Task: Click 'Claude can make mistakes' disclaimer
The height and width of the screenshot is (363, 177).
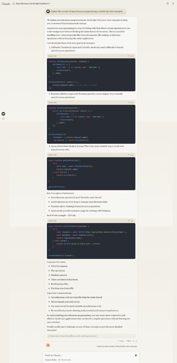Action: [x=117, y=346]
